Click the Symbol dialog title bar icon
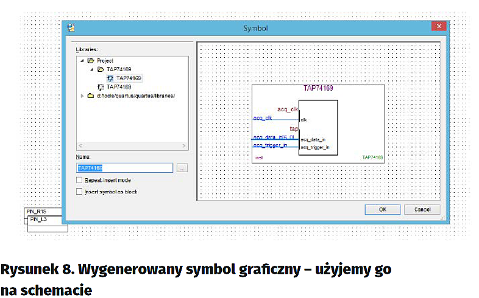Screen dimensions: 479x298 pos(73,28)
